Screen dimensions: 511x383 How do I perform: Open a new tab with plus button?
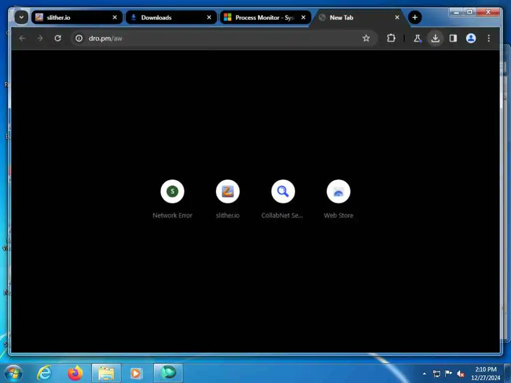point(415,17)
